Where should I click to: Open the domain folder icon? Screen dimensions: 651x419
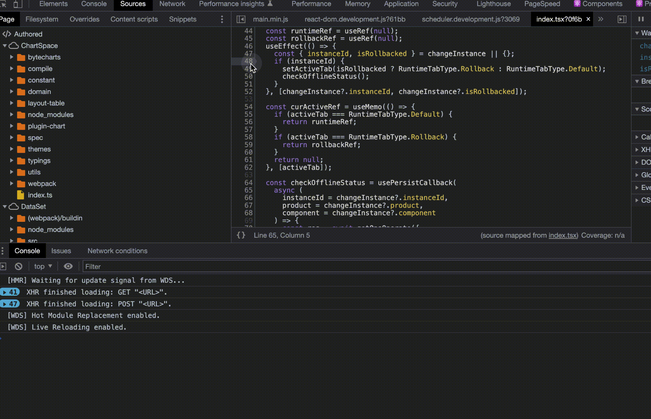pos(21,92)
